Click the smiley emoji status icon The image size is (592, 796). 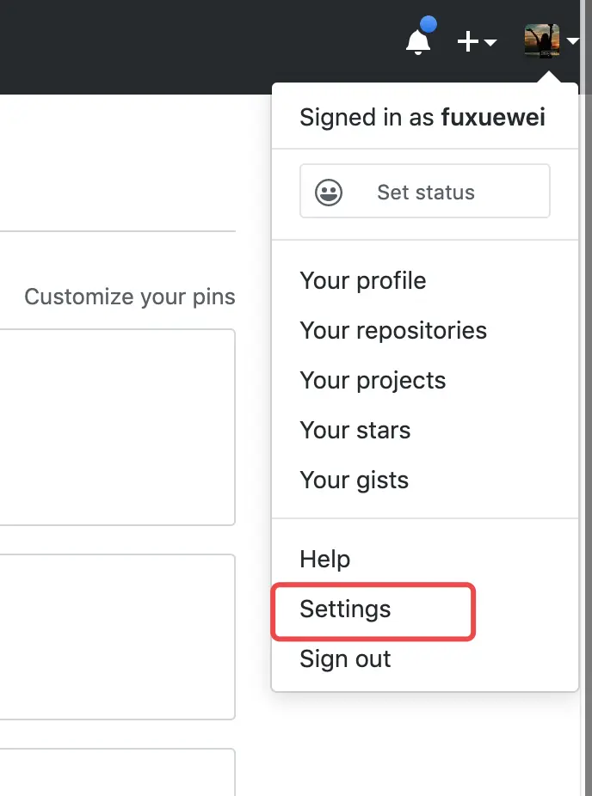tap(329, 193)
